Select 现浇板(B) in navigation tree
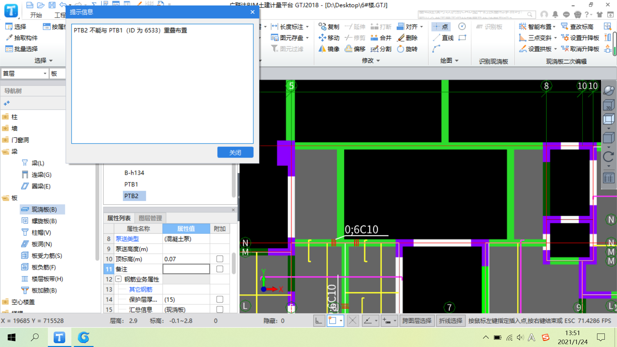The height and width of the screenshot is (347, 617). click(x=42, y=209)
